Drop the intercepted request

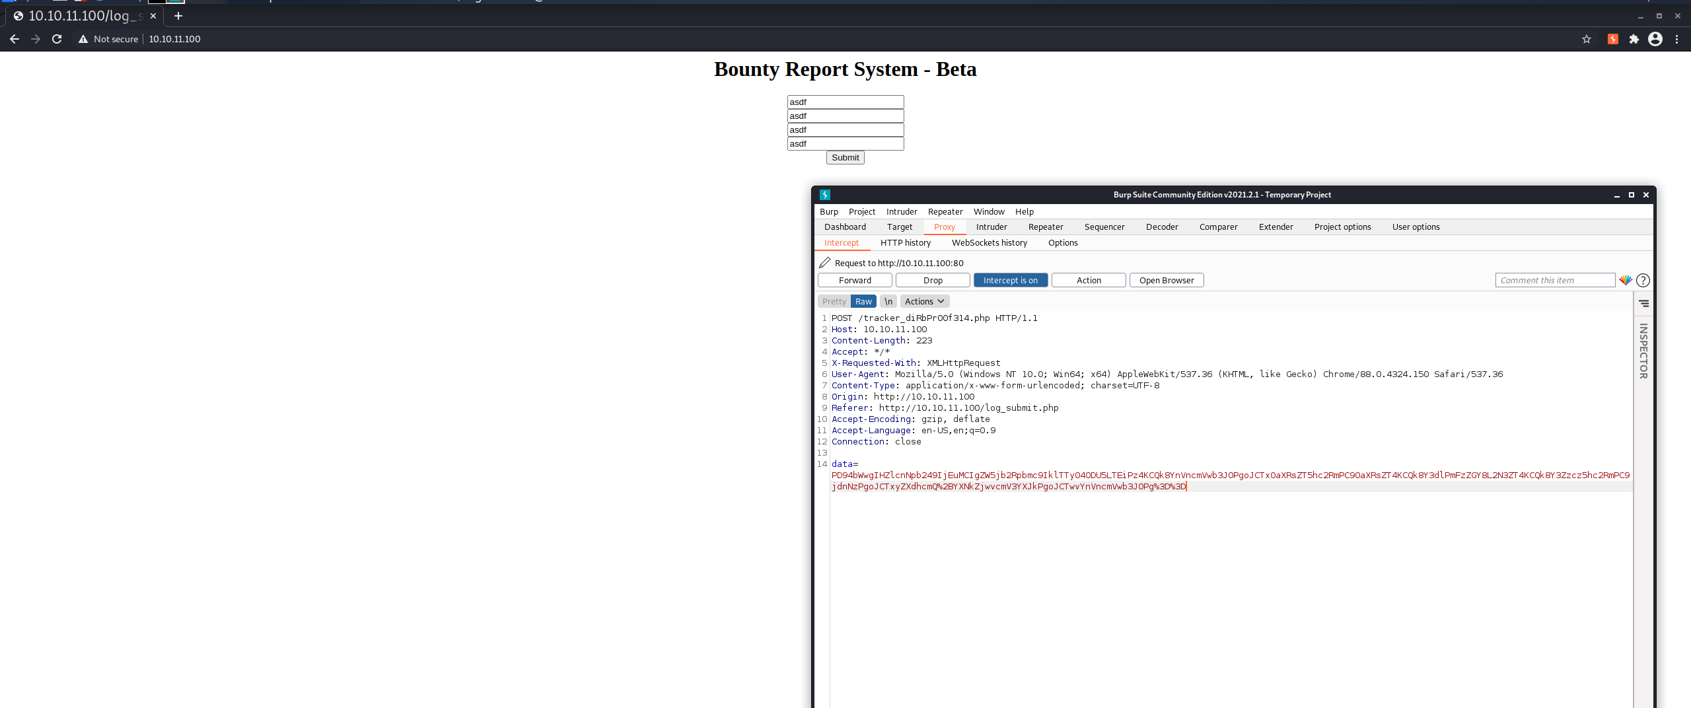[933, 280]
